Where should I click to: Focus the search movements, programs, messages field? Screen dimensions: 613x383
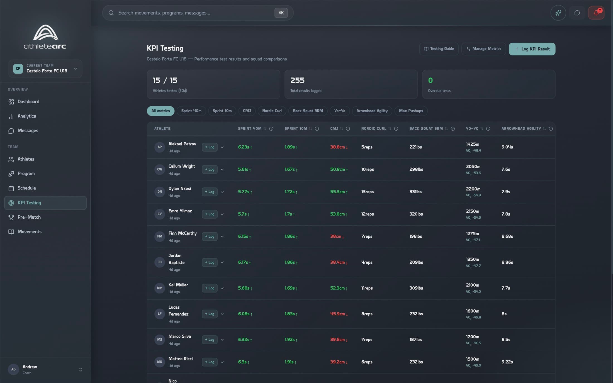click(x=198, y=13)
